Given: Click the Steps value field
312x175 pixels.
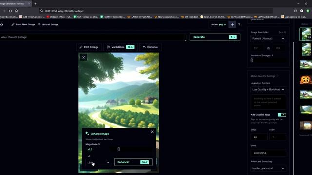Looking at the screenshot, I should 259,137.
